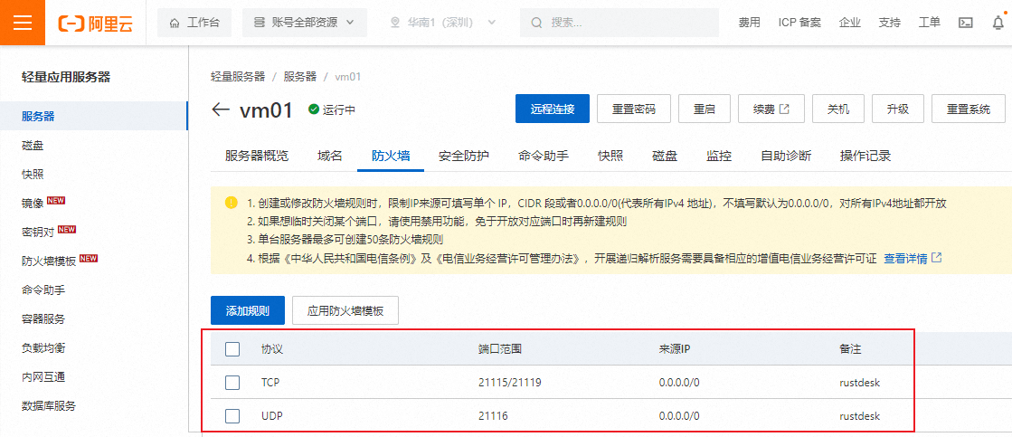Open the Cloud Shell terminal icon

[966, 23]
